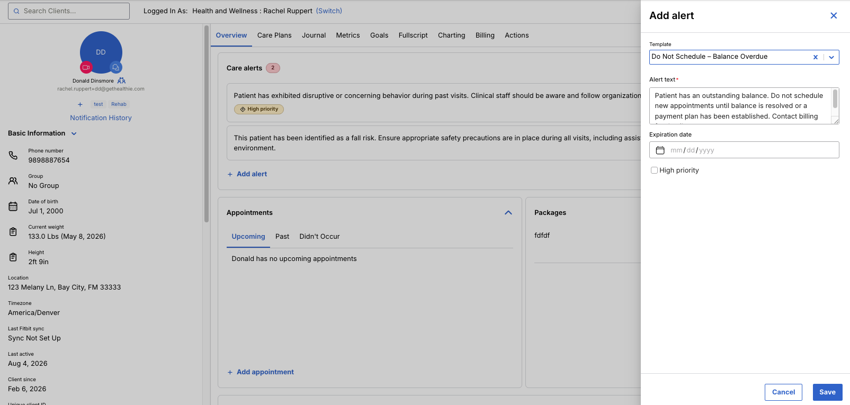Open the Notification History link
The height and width of the screenshot is (405, 850).
pyautogui.click(x=101, y=118)
